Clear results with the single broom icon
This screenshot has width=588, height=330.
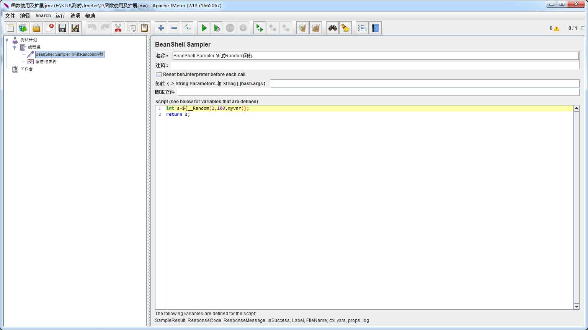pos(303,28)
